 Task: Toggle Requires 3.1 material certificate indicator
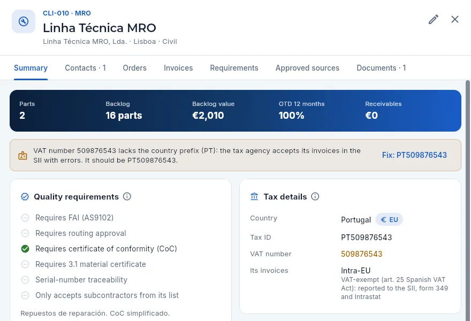pos(25,264)
